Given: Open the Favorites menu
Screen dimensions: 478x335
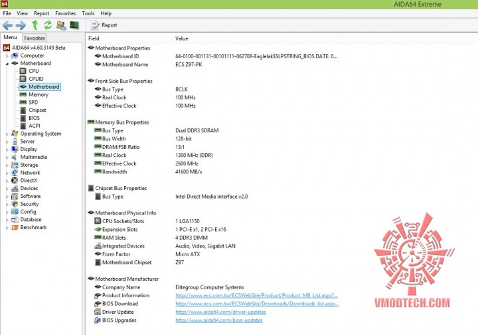Looking at the screenshot, I should [65, 13].
